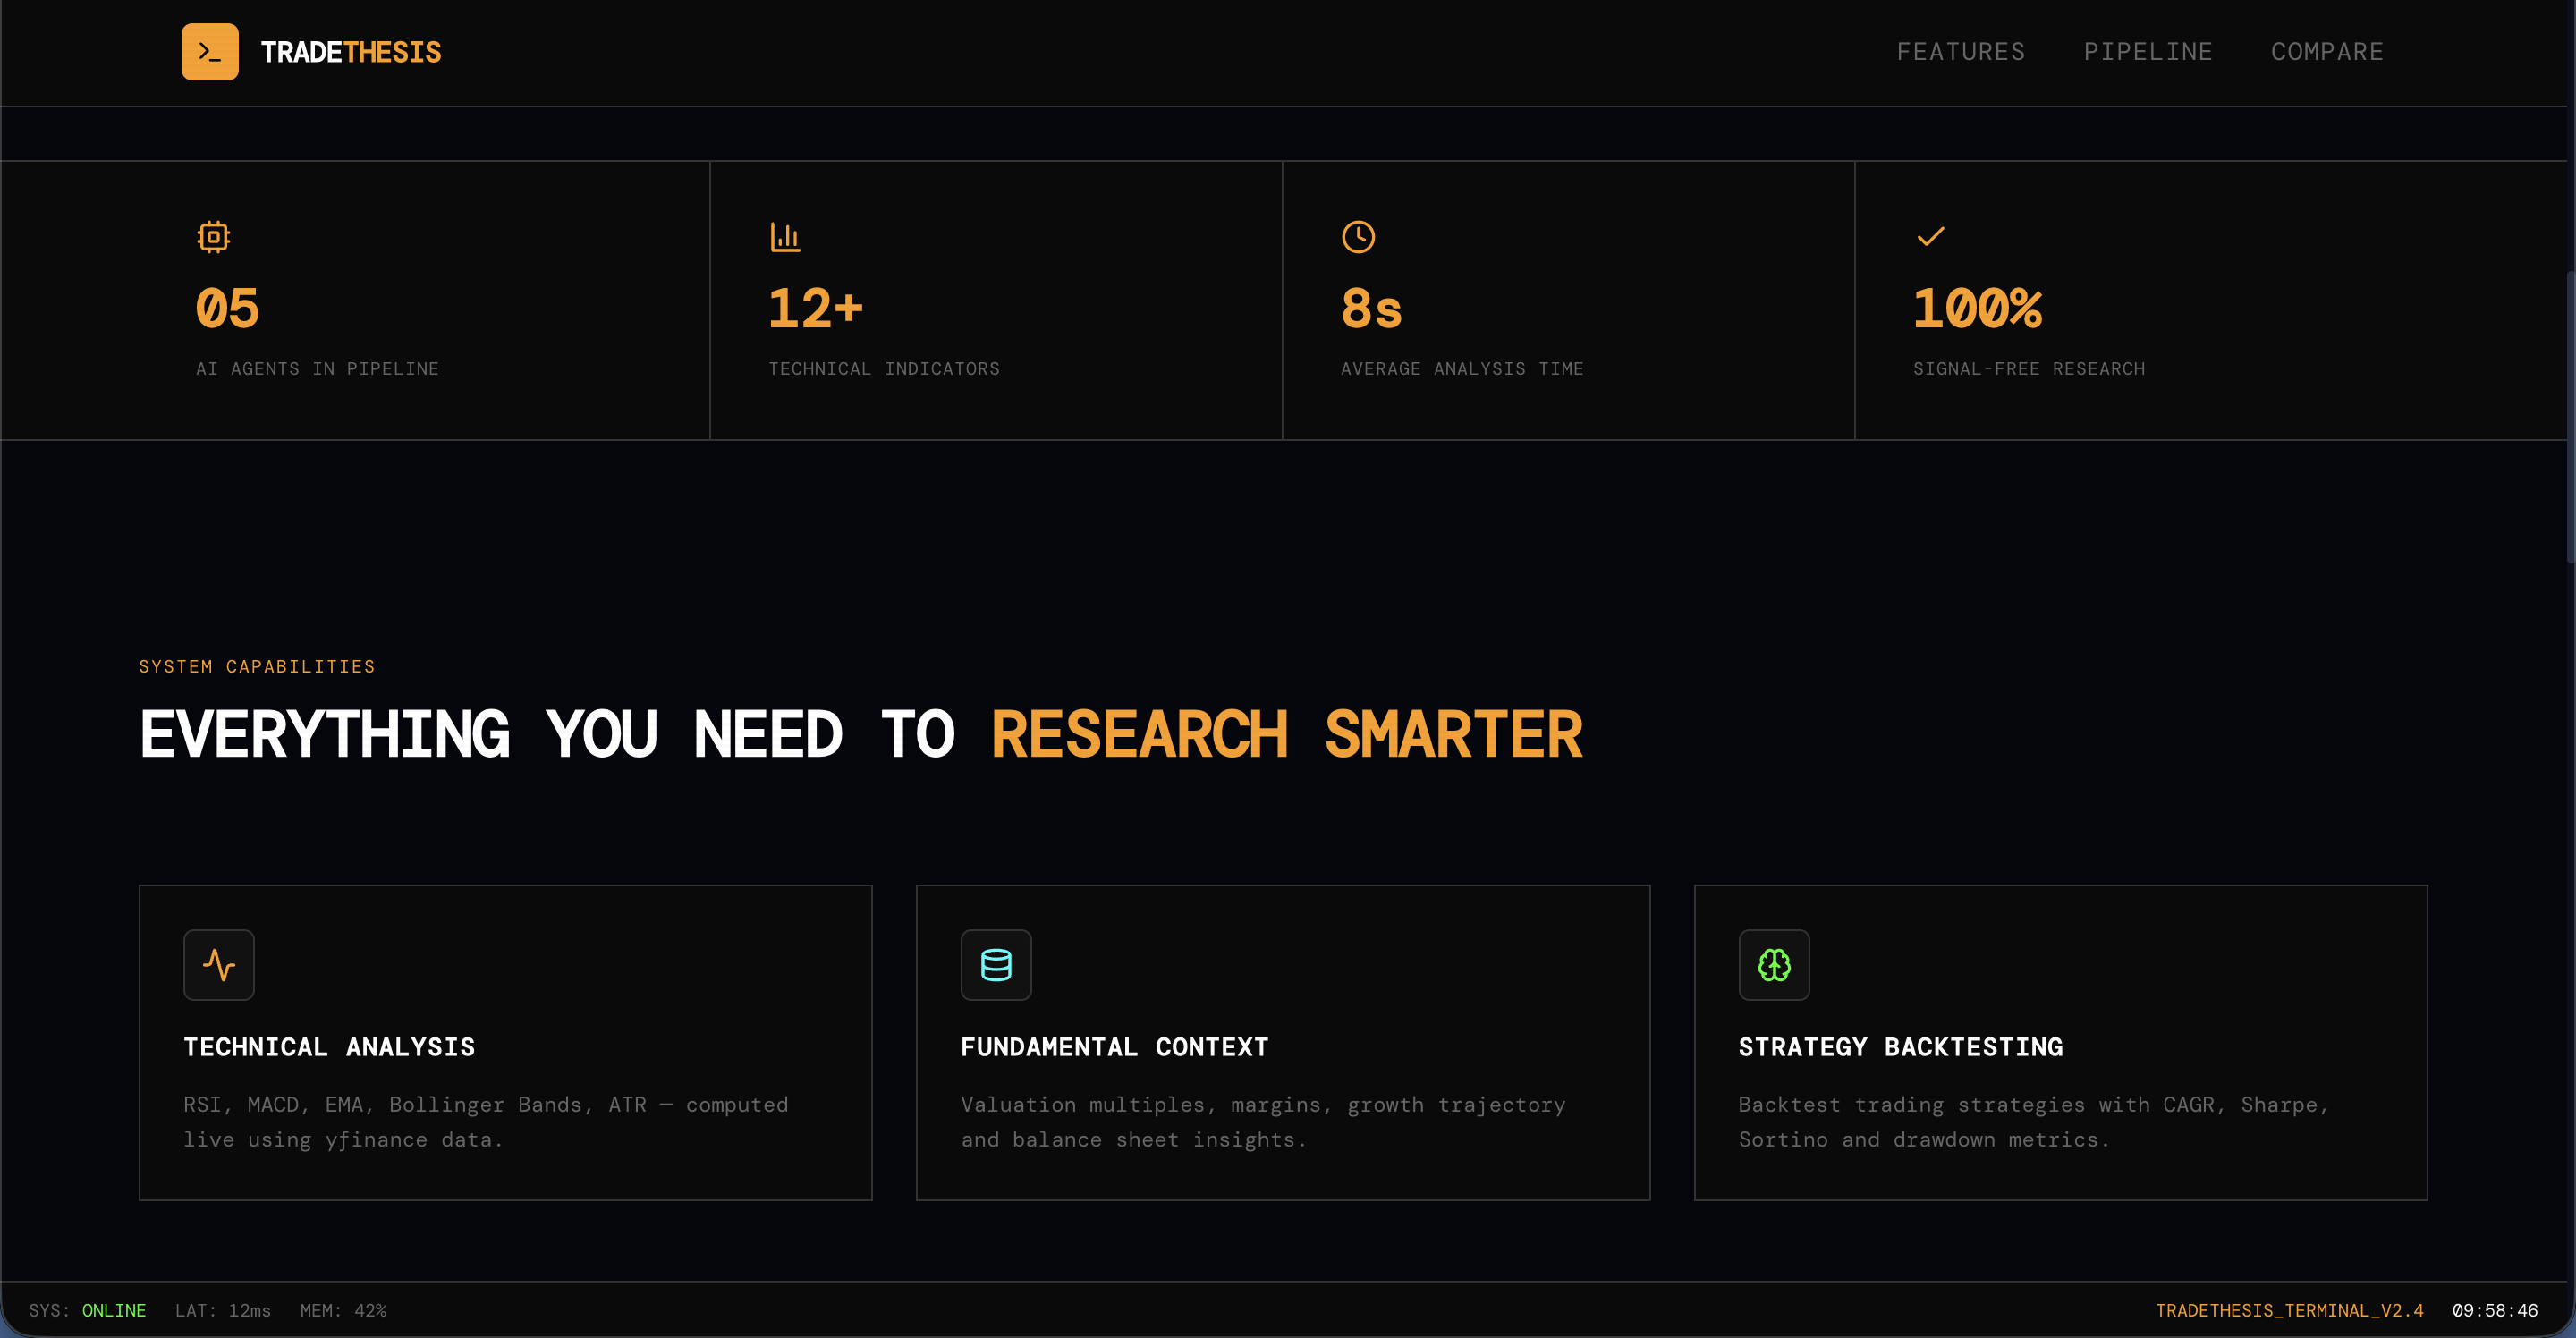The height and width of the screenshot is (1338, 2576).
Task: Select the brain icon on Strategy Backtesting card
Action: pyautogui.click(x=1773, y=964)
